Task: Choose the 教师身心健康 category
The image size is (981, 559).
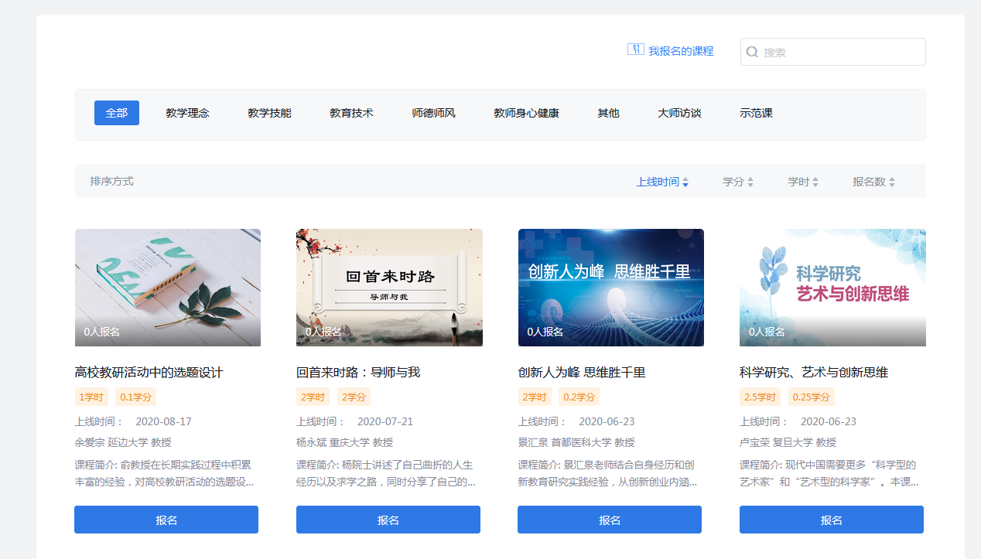Action: tap(526, 113)
